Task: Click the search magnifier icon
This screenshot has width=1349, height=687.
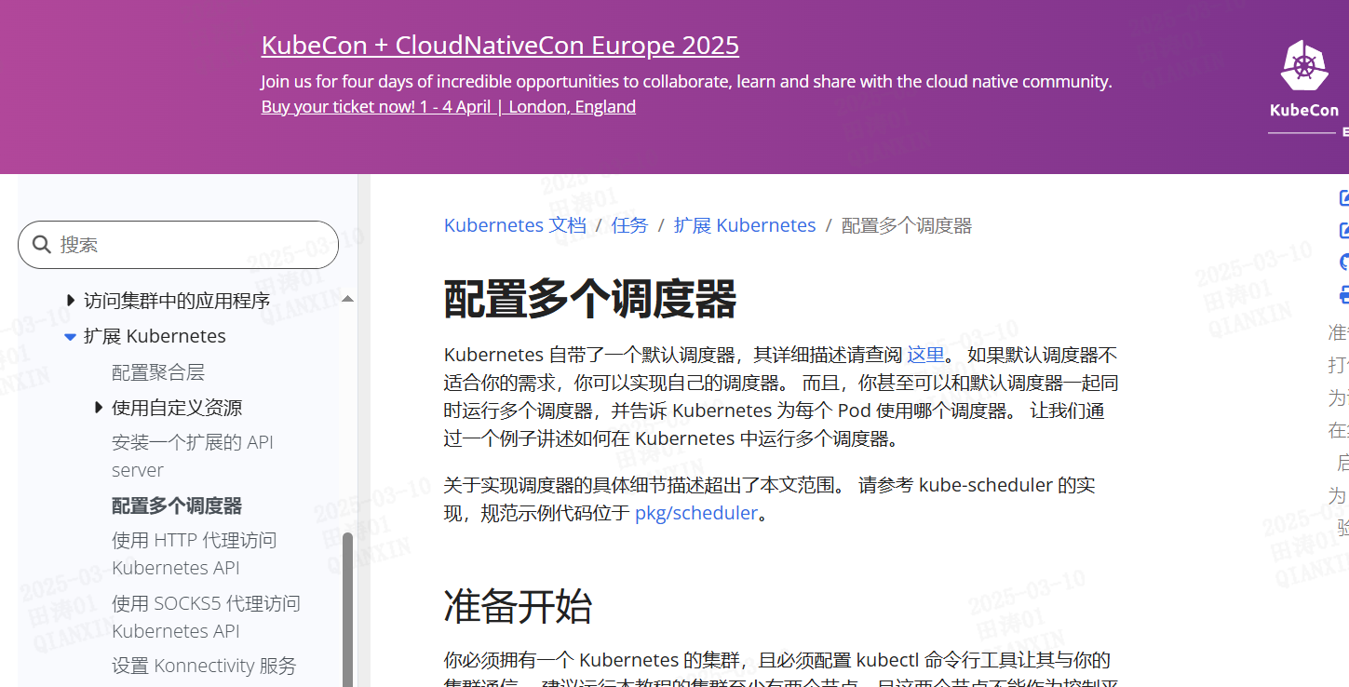Action: [41, 245]
